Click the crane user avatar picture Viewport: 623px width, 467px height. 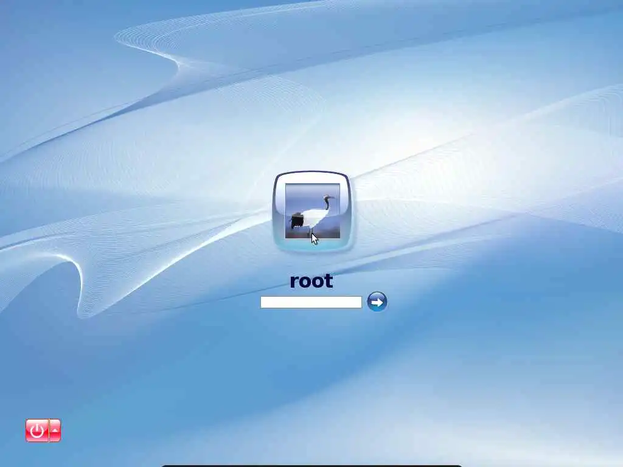pos(312,211)
